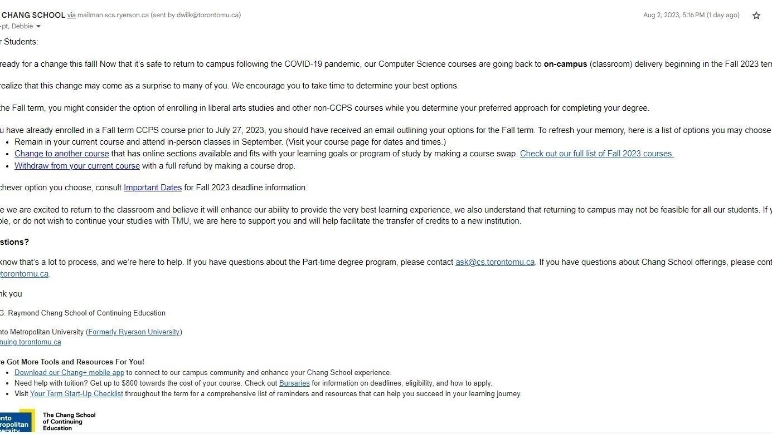Click the mailman.scs.ryerson.ca mailing domain

(113, 15)
